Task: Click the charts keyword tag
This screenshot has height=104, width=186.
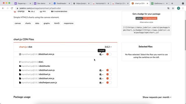Action: pyautogui.click(x=28, y=23)
